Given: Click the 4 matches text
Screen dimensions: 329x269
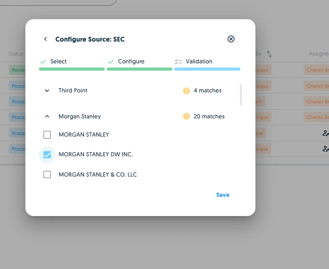Looking at the screenshot, I should (208, 90).
